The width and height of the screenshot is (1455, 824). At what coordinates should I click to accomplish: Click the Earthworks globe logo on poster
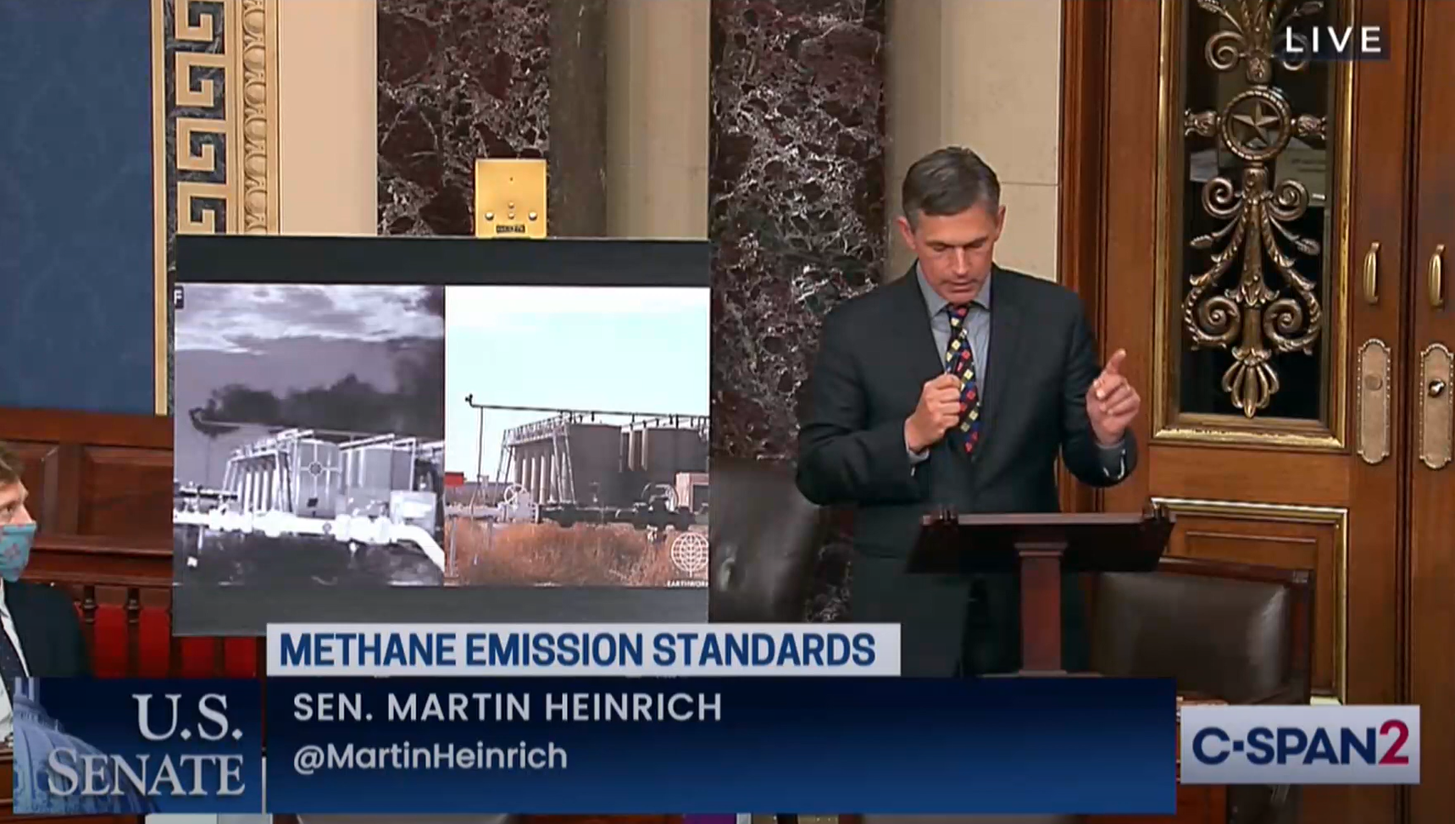click(688, 558)
